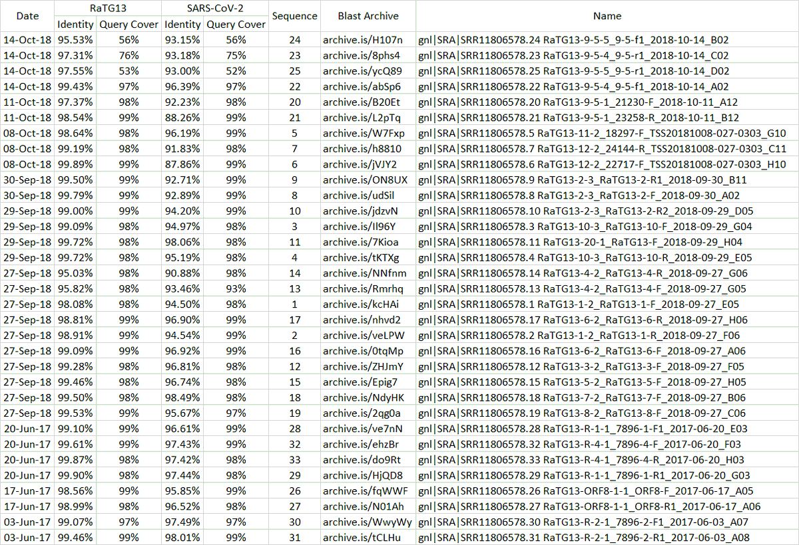Click the archive.is/W7Fxp cell

(368, 133)
